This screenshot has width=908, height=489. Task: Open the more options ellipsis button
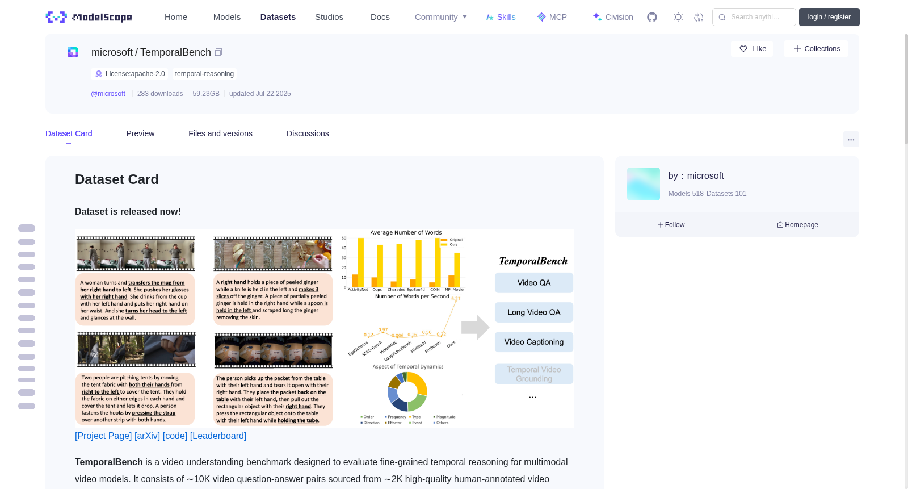851,139
